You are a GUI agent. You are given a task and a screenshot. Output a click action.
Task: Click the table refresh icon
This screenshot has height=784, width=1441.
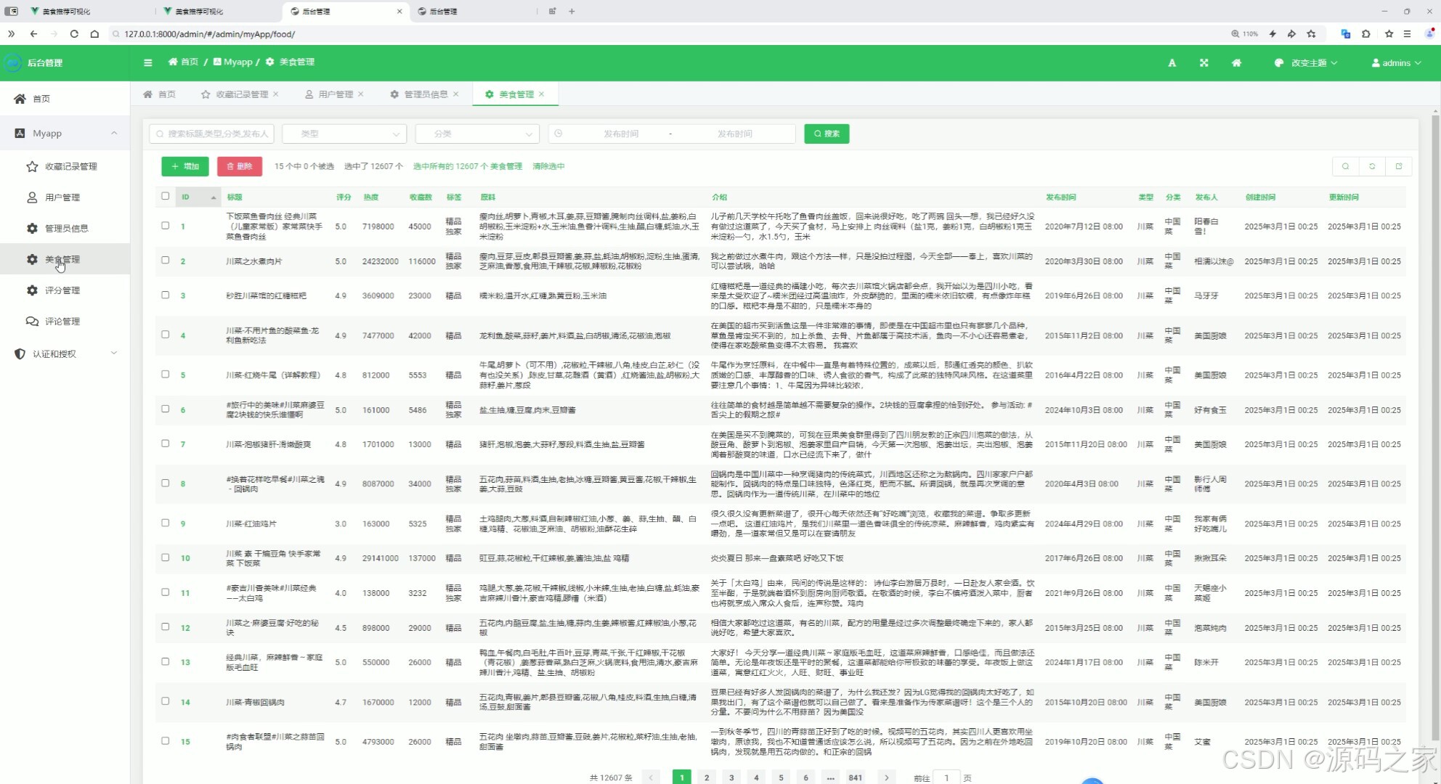point(1372,166)
